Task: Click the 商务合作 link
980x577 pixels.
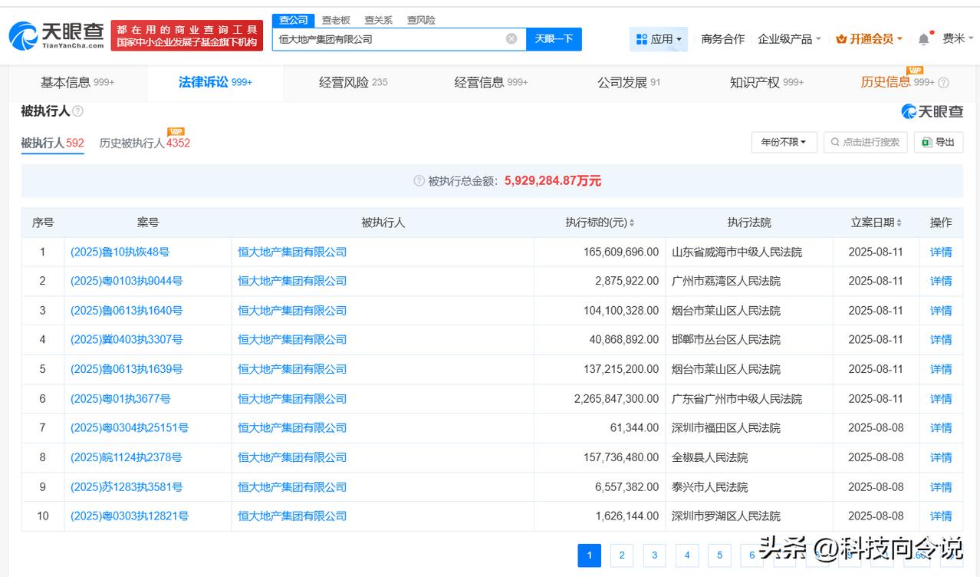Action: (722, 39)
